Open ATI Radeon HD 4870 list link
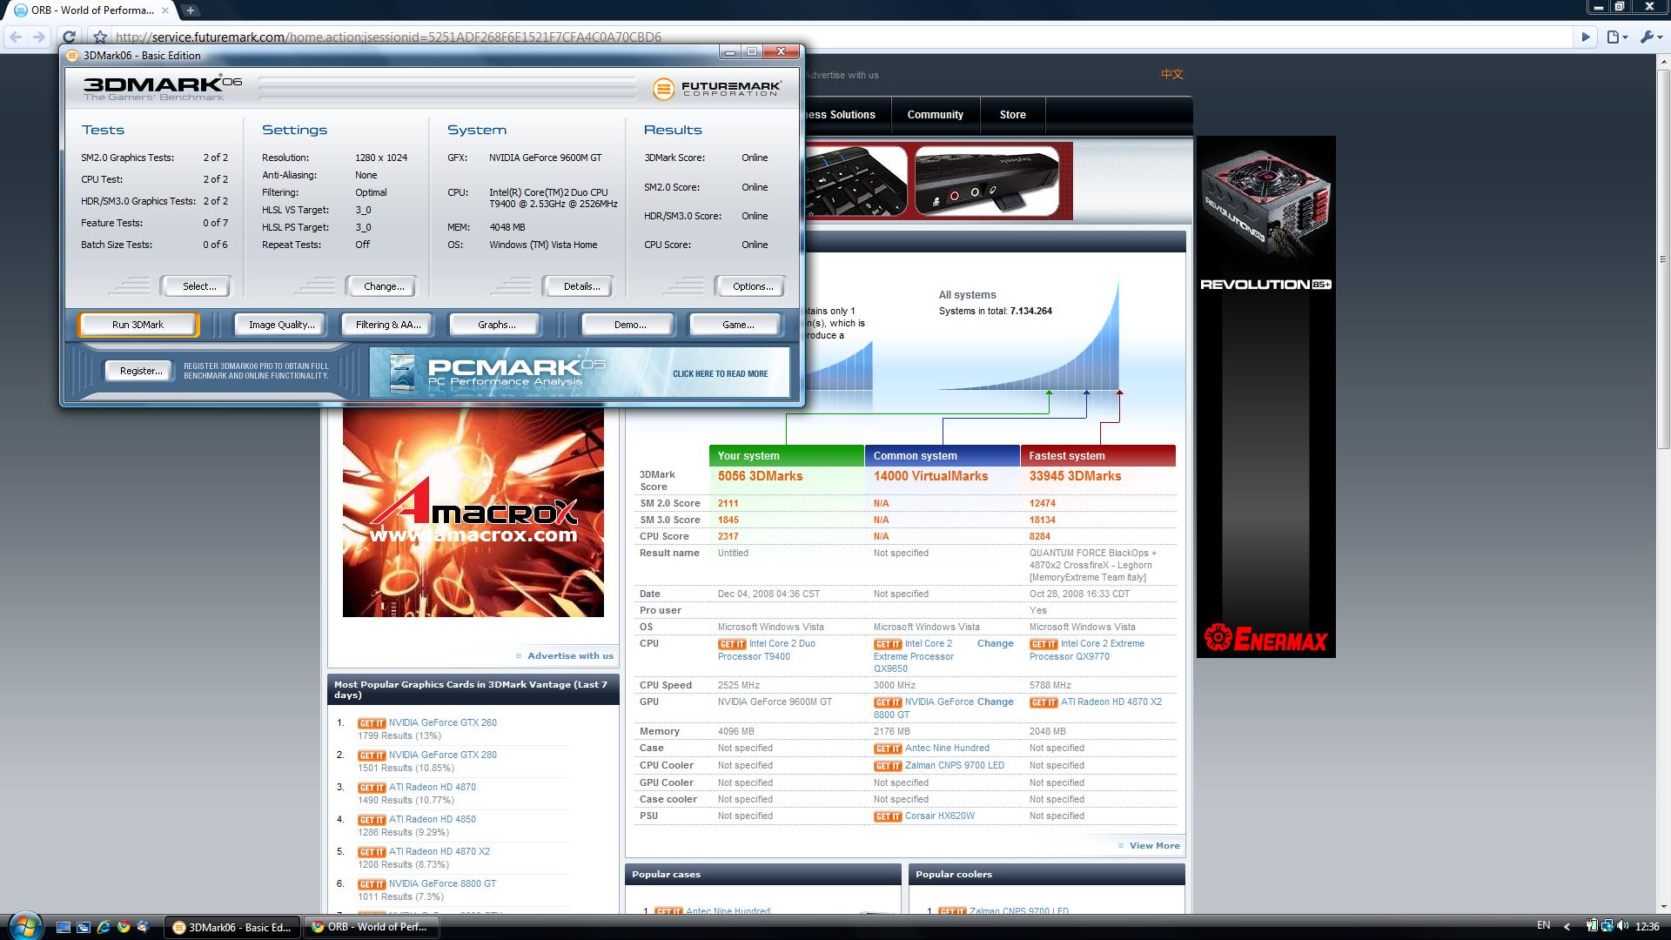The image size is (1671, 940). point(432,788)
